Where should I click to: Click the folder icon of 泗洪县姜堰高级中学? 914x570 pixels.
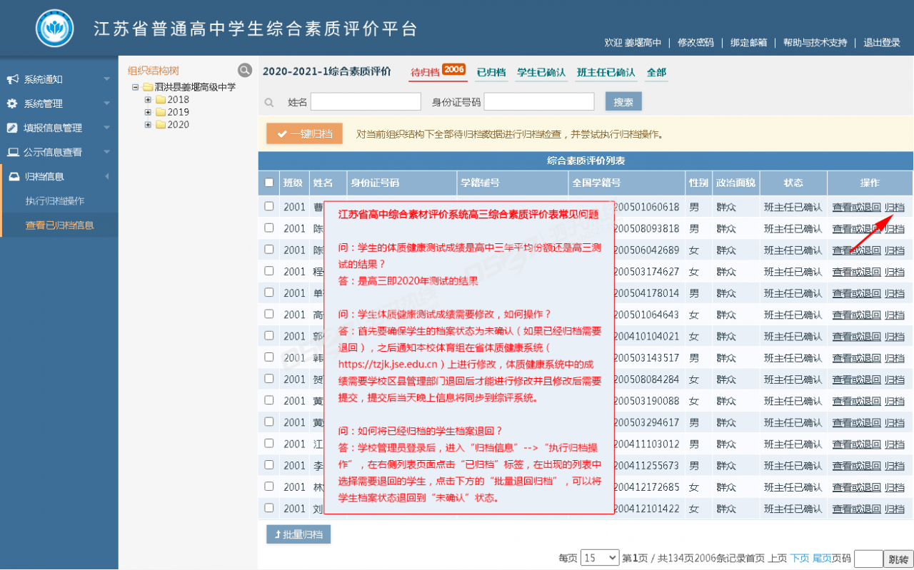148,87
